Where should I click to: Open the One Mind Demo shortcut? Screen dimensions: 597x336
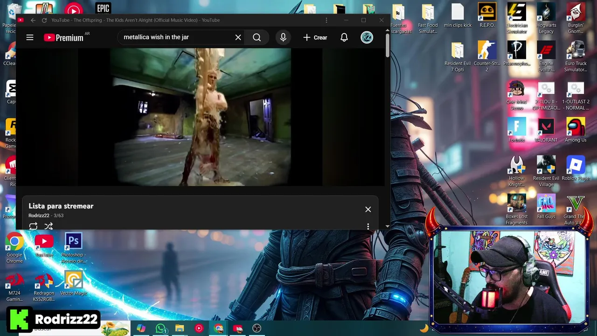coord(516,95)
